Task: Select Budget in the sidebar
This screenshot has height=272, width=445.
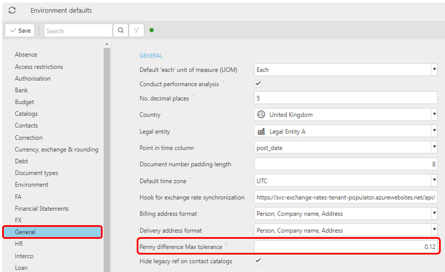Action: click(24, 102)
